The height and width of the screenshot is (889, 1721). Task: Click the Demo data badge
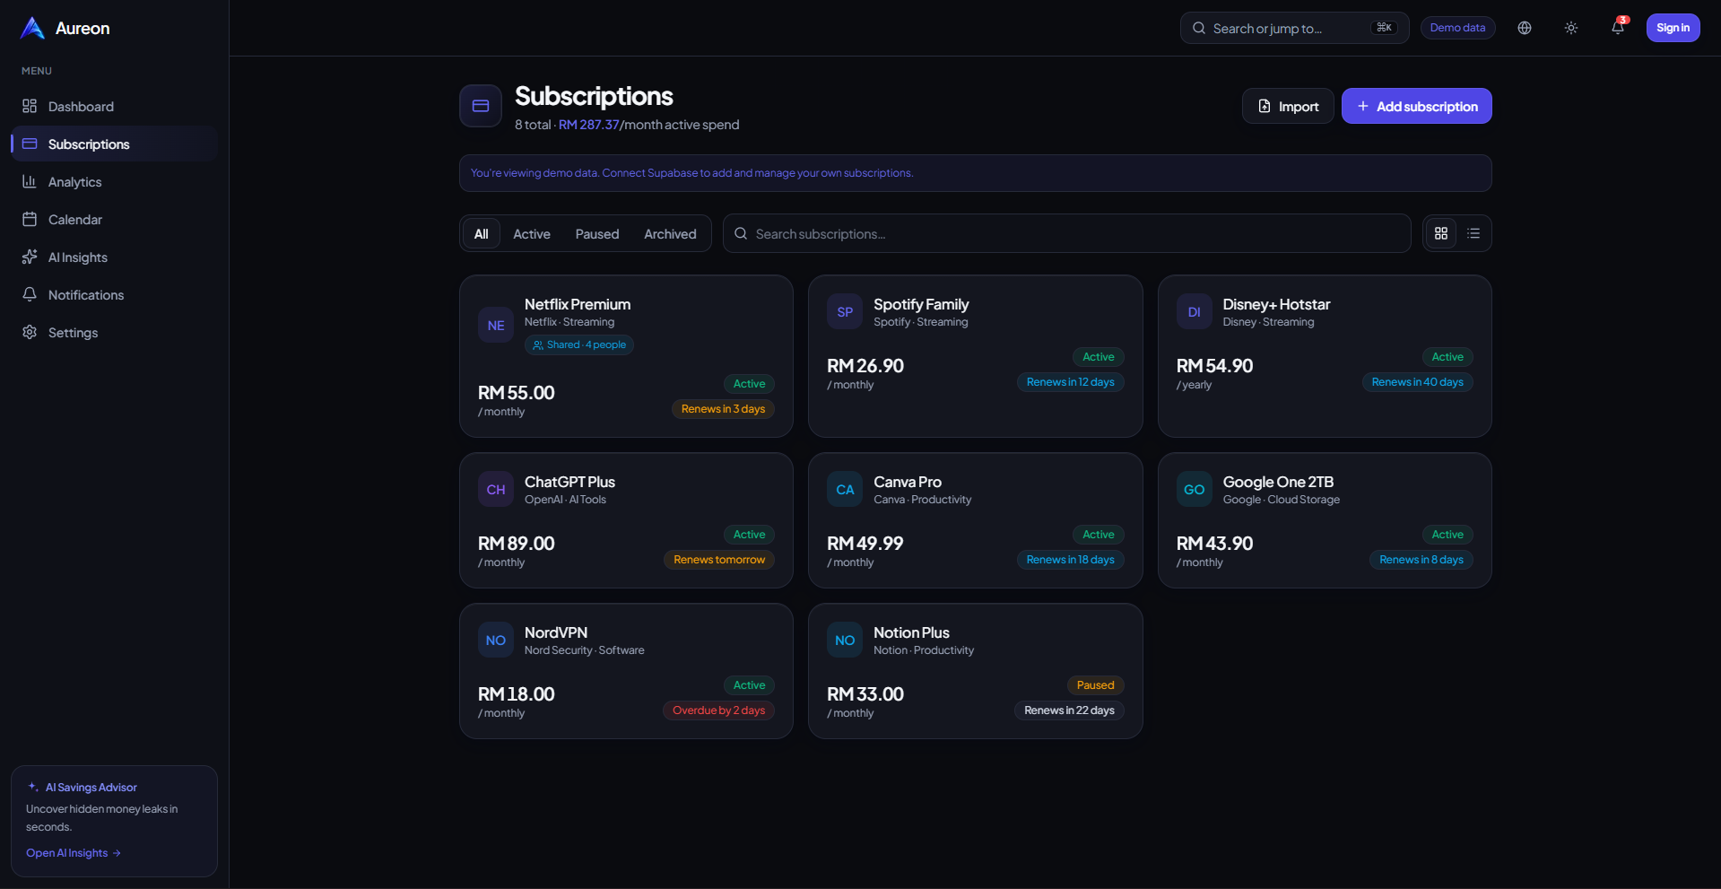tap(1457, 28)
